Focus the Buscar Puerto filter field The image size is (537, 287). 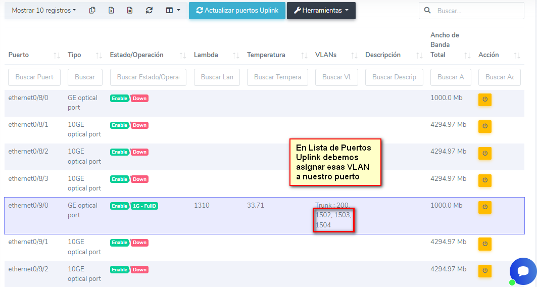coord(34,77)
